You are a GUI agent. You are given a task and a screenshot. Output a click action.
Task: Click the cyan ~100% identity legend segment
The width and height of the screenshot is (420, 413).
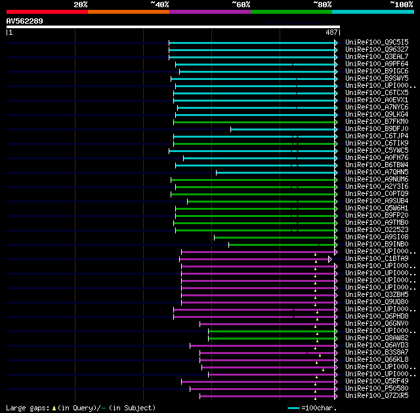point(373,12)
